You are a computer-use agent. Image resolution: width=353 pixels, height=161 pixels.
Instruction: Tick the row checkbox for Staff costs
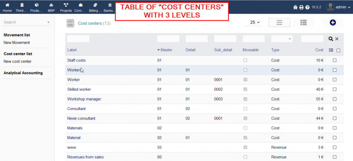(x=334, y=60)
